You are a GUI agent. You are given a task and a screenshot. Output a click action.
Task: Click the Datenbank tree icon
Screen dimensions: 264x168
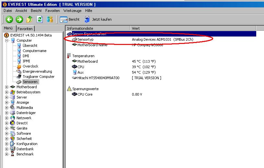(x=13, y=149)
